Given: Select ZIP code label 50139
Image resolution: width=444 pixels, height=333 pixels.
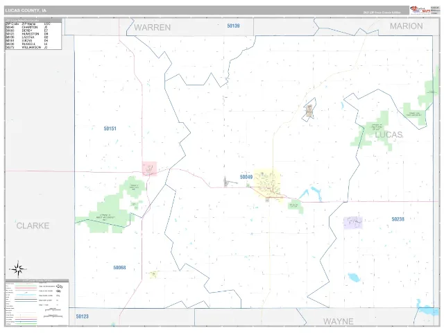Looking at the screenshot, I should coord(233,26).
